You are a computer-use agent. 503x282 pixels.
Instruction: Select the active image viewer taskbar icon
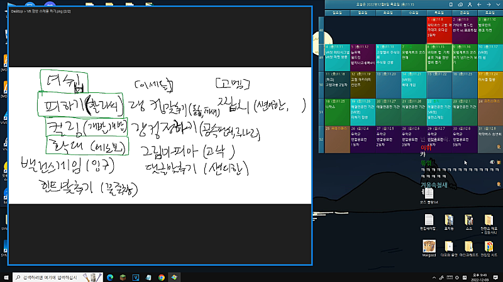point(174,277)
